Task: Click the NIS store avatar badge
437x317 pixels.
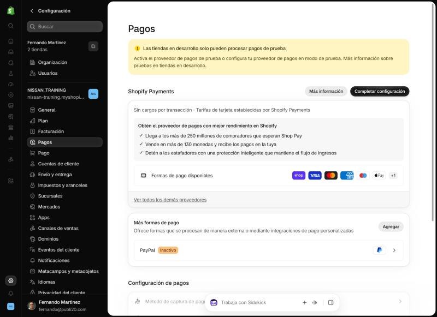Action: pyautogui.click(x=93, y=94)
